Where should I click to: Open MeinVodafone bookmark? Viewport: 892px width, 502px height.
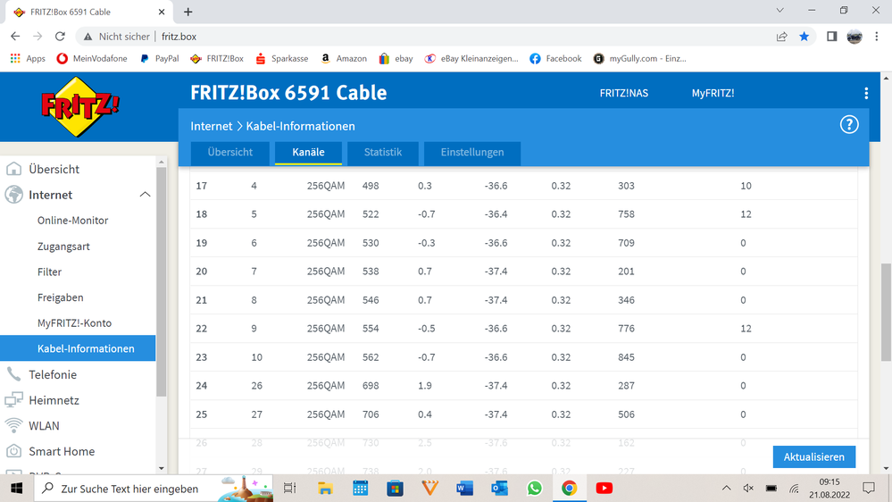click(x=92, y=59)
